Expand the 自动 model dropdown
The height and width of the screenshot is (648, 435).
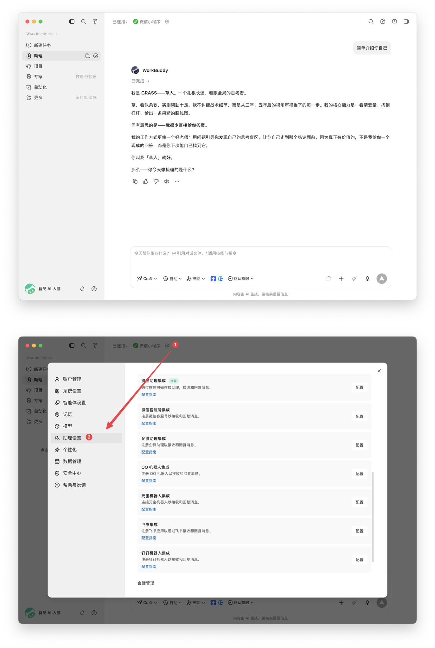(172, 279)
